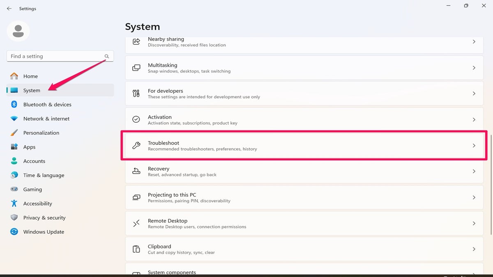Open Apps settings category

tap(60, 147)
